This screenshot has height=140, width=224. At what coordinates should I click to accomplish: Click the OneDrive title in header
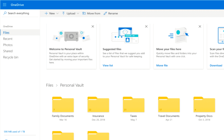[x=17, y=5]
